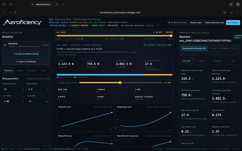Open the browser downloads icon
This screenshot has width=242, height=151.
pyautogui.click(x=231, y=12)
